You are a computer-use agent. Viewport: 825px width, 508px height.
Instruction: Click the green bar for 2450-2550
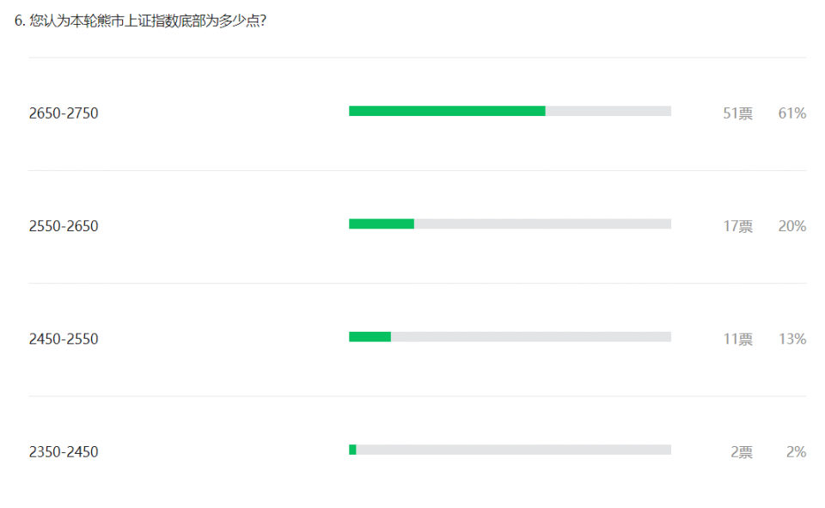coord(370,337)
